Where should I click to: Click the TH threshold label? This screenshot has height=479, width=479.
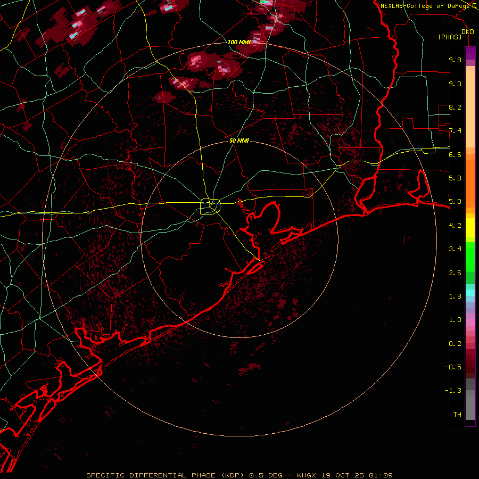(x=457, y=415)
